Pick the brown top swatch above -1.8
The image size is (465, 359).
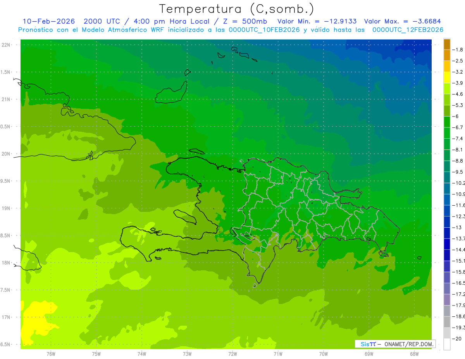coord(447,44)
